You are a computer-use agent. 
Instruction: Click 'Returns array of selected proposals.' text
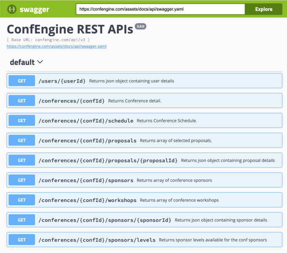(x=176, y=140)
